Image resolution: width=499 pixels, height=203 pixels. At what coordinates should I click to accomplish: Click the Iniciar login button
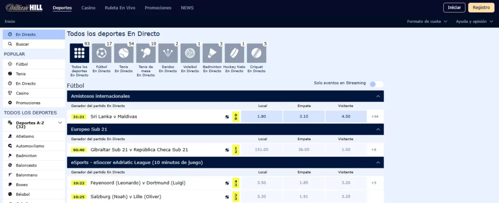pos(454,8)
